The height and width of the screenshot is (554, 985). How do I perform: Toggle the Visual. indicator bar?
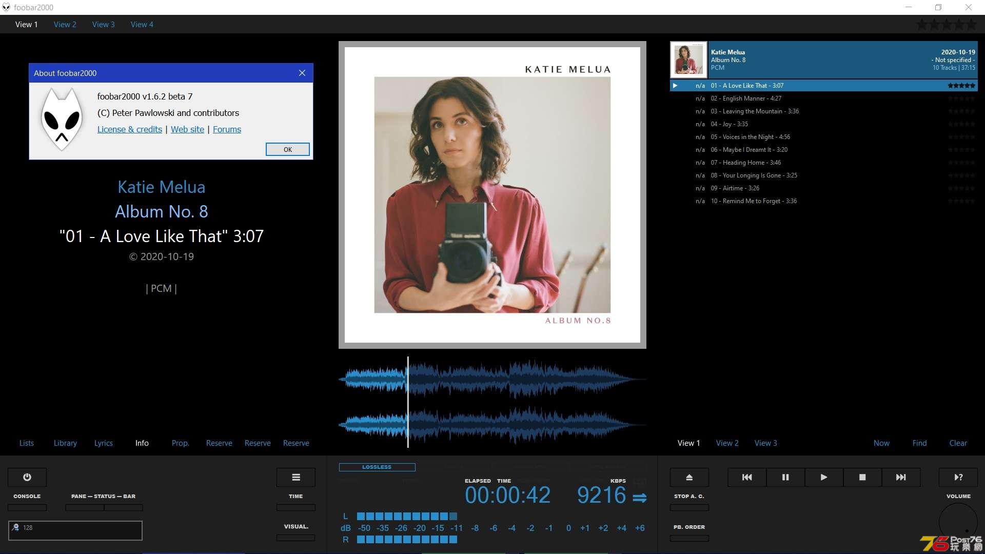(x=296, y=538)
